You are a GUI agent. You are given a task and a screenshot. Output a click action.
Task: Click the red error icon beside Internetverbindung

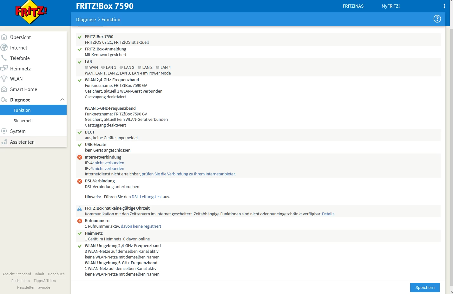pos(80,157)
